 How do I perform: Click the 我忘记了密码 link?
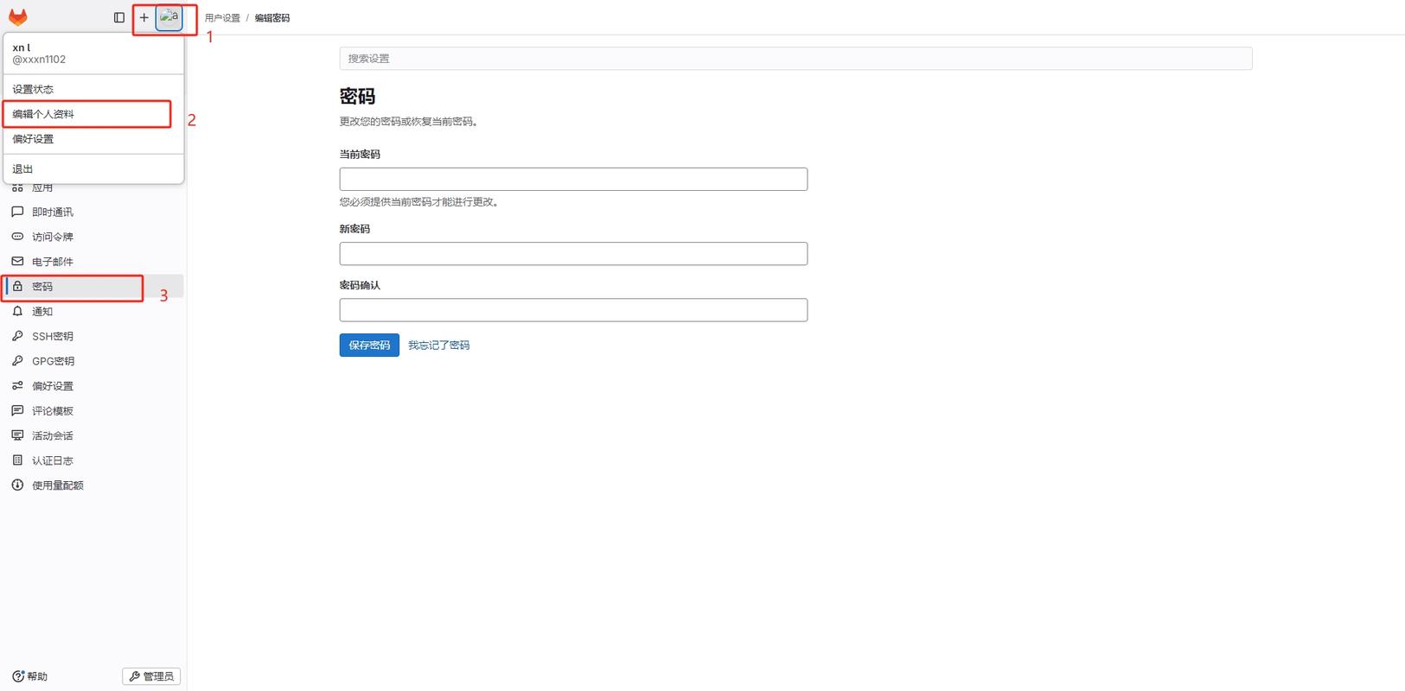438,345
